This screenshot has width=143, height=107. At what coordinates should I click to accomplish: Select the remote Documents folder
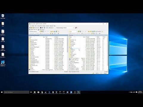tap(72, 43)
